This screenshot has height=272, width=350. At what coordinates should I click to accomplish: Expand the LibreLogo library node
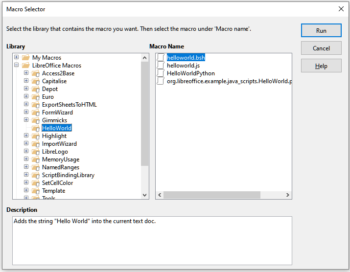26,151
